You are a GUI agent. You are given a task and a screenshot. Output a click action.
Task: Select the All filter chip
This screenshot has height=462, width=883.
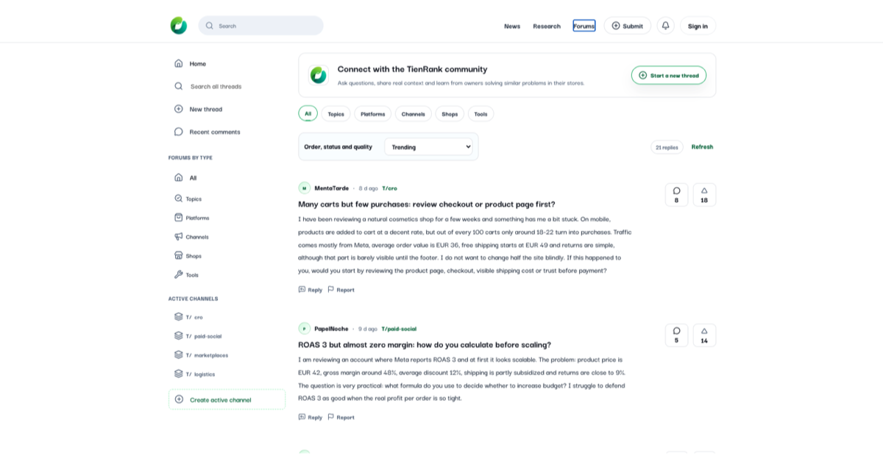pos(308,113)
